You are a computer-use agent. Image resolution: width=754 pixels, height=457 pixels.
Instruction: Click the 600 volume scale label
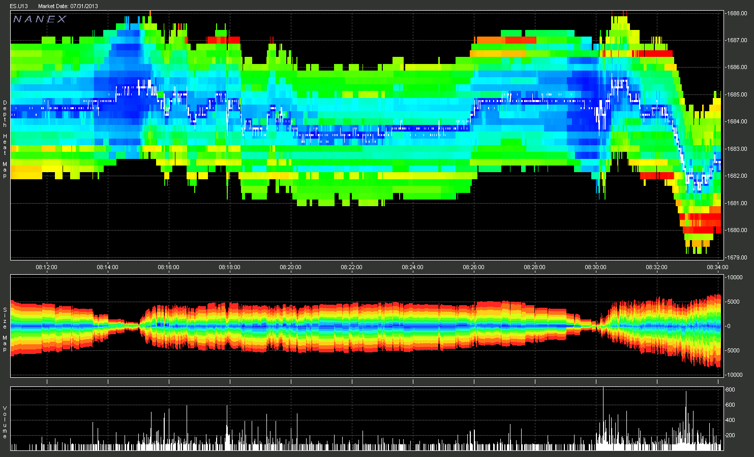tap(730, 405)
